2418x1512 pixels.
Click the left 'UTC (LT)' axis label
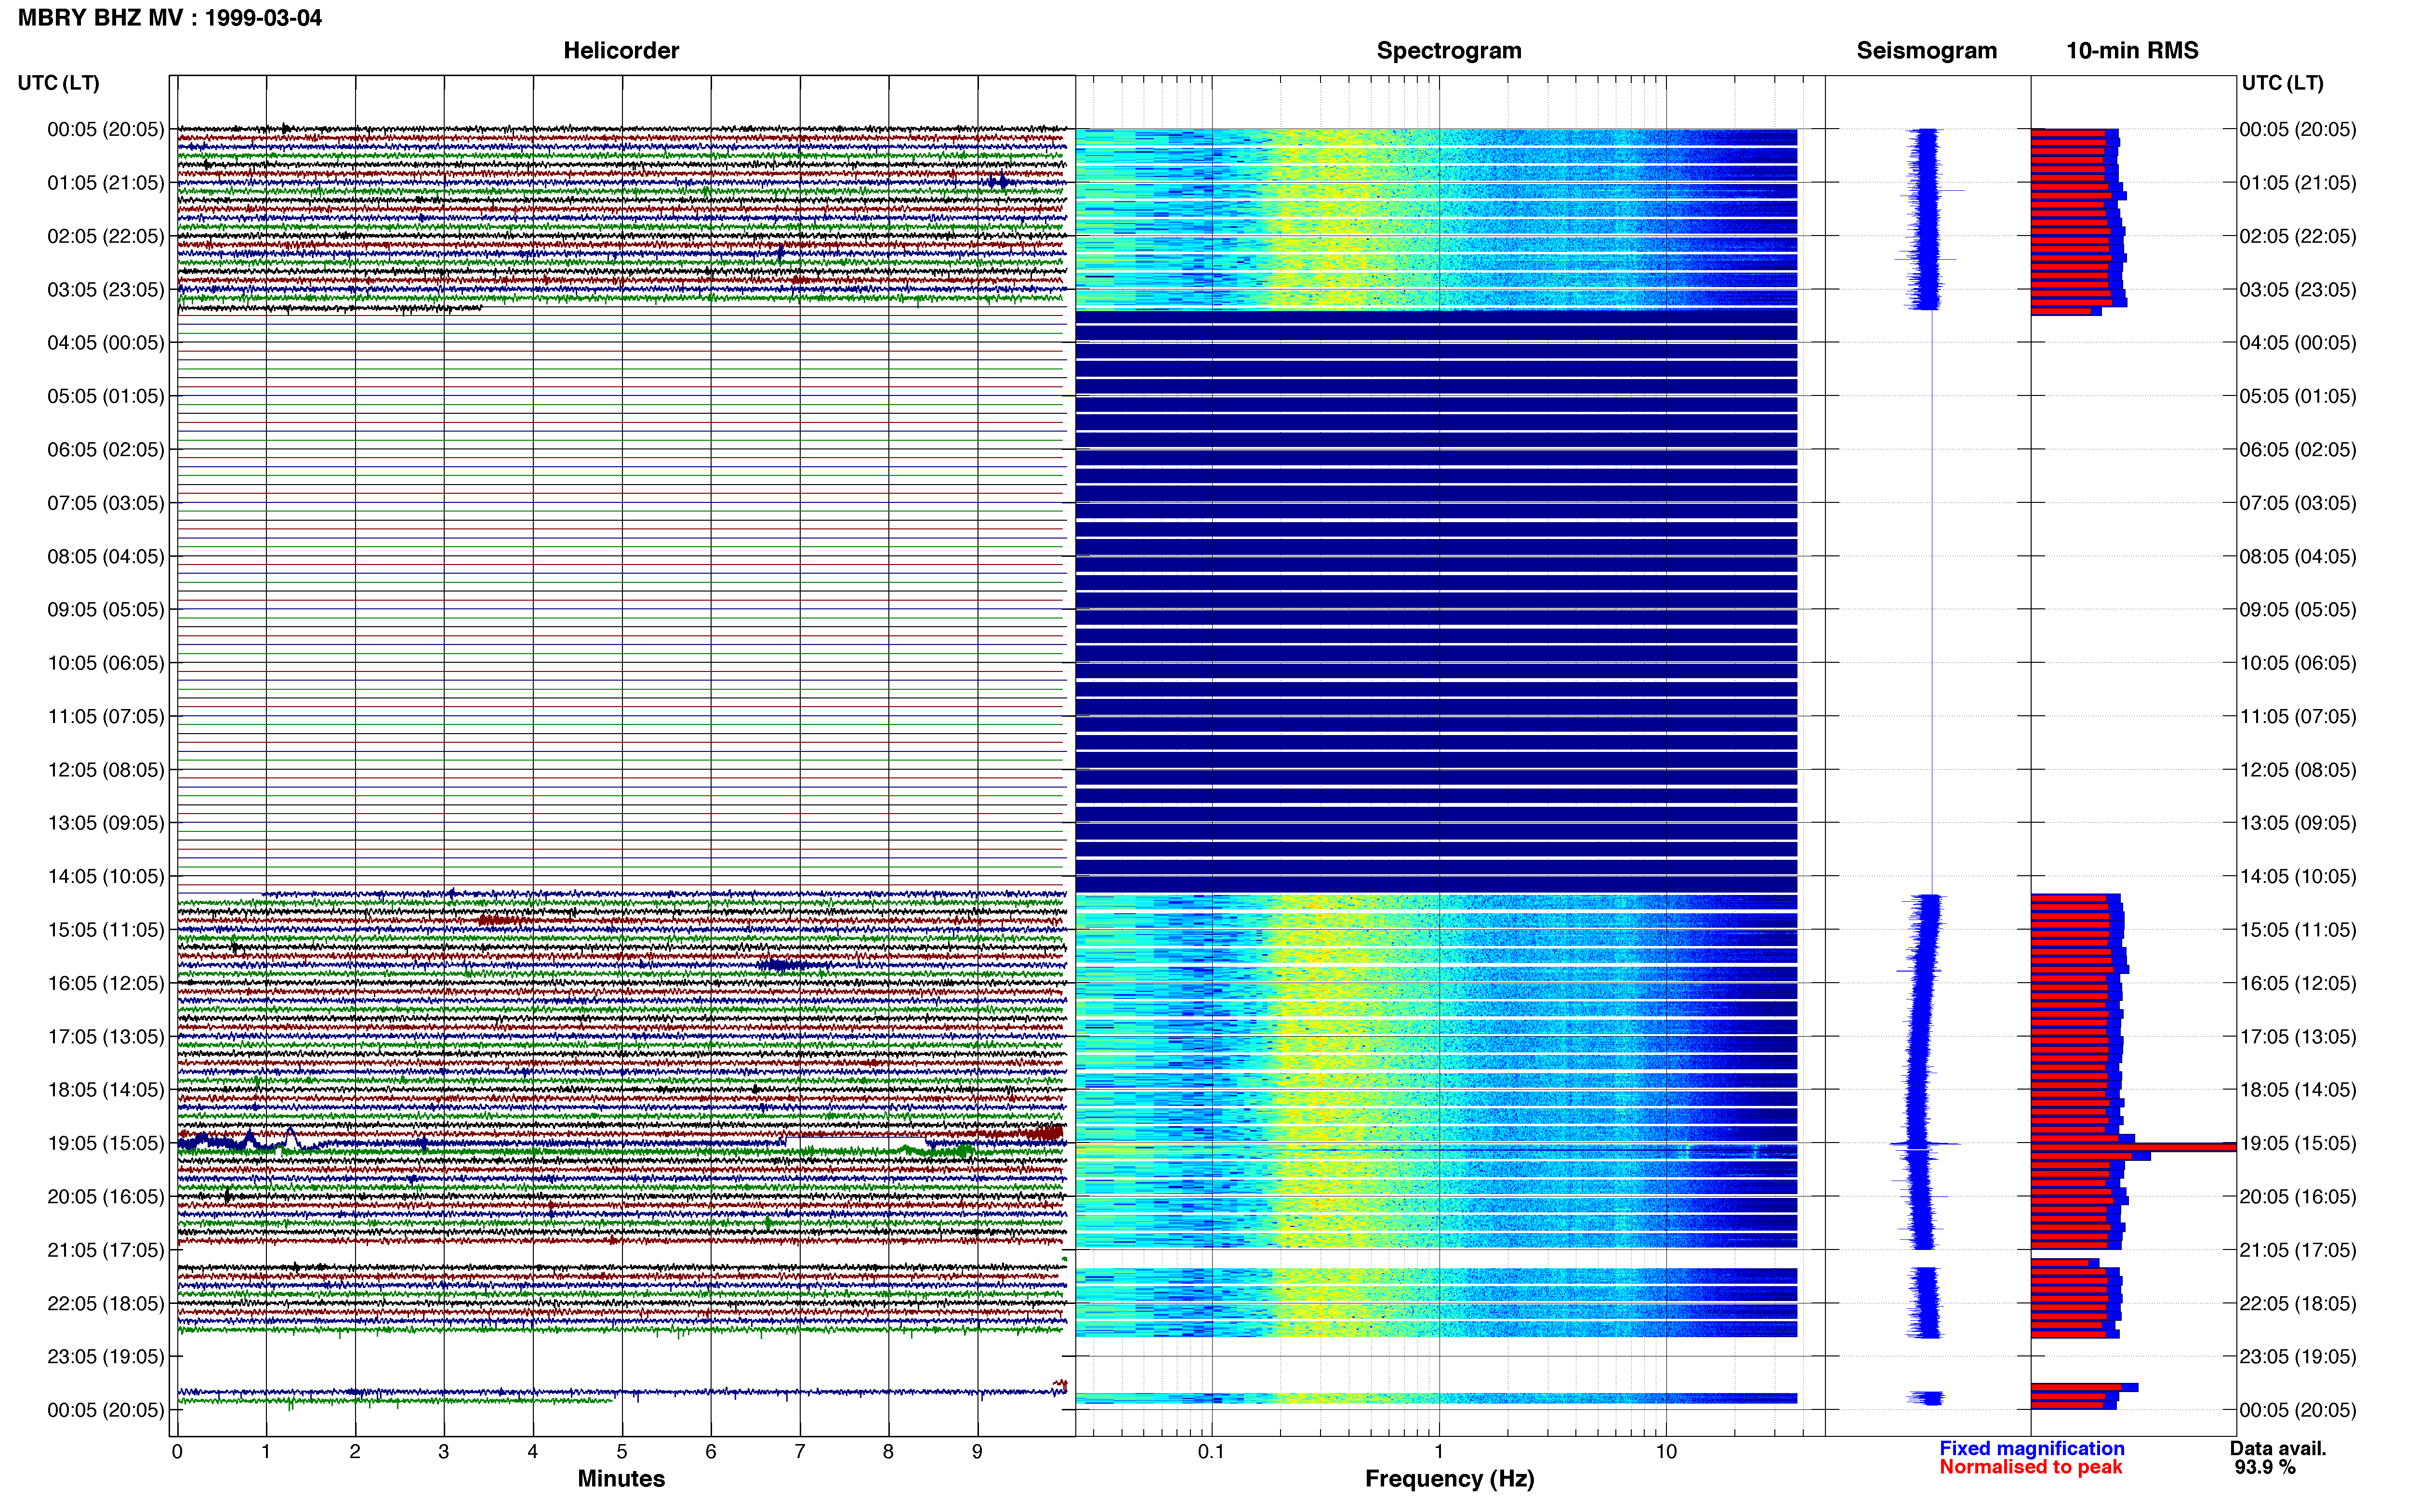click(x=59, y=83)
